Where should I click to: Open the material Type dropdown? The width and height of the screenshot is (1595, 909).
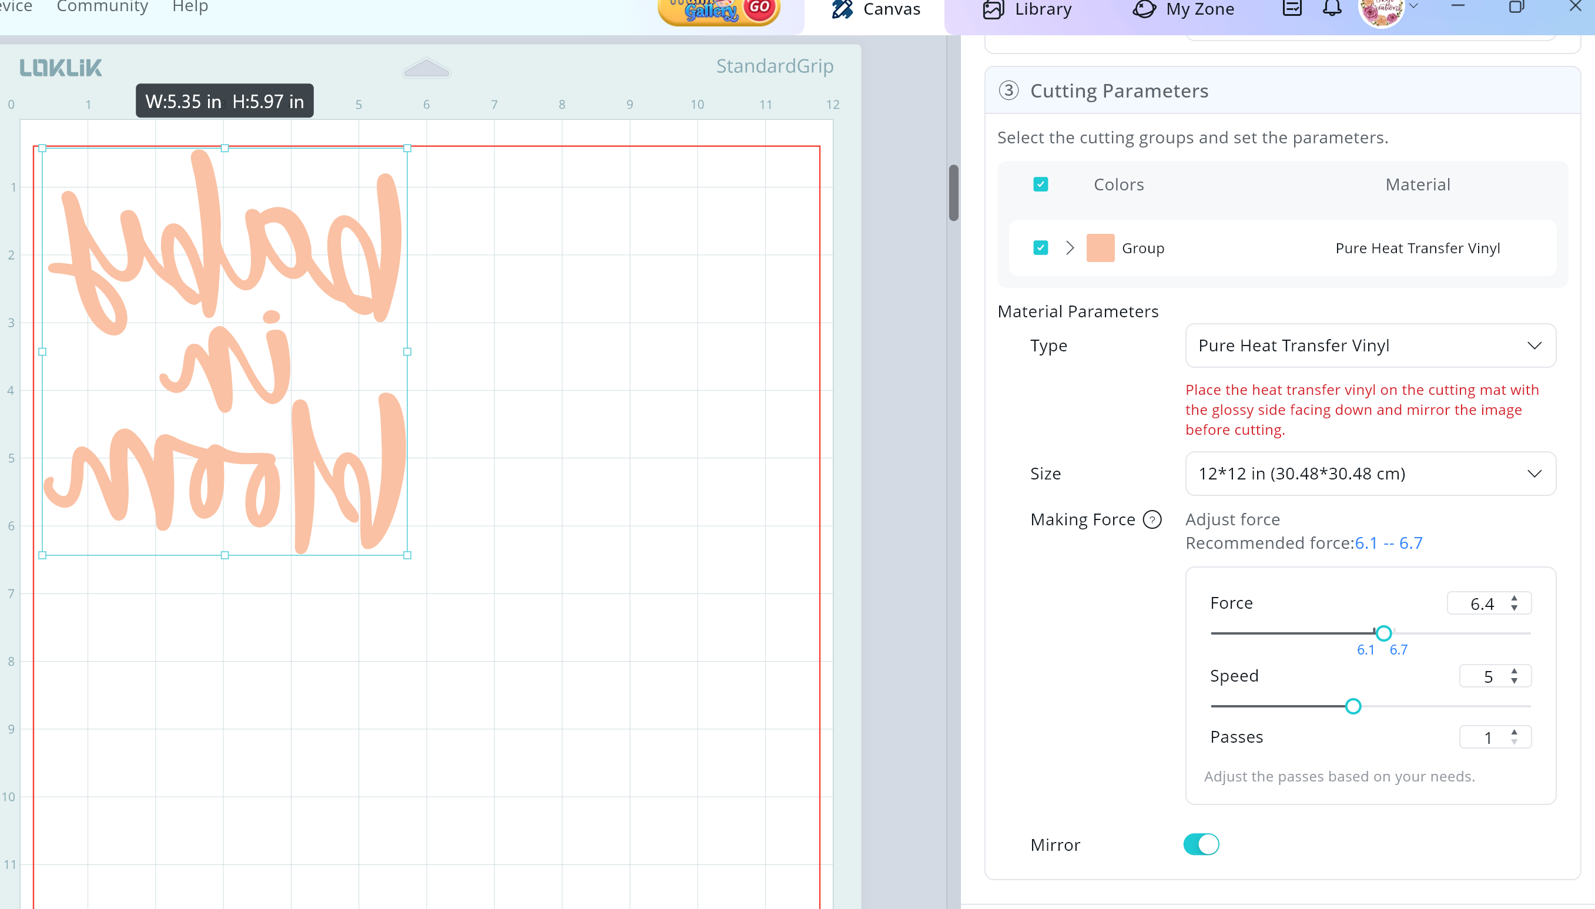tap(1371, 346)
